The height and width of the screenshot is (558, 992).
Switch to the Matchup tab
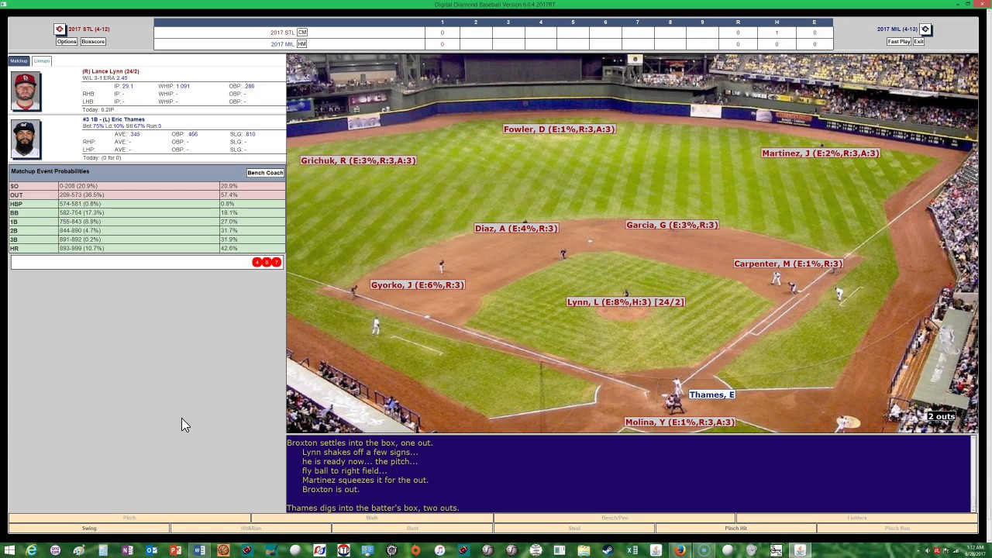tap(19, 60)
